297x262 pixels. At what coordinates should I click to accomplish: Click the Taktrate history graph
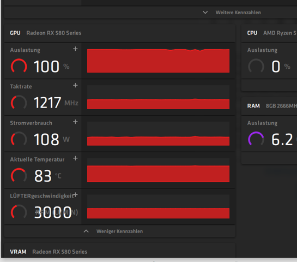[x=158, y=97]
